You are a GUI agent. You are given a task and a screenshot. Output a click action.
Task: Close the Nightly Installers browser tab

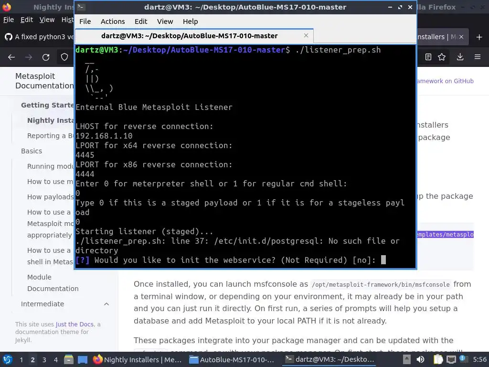[x=461, y=37]
